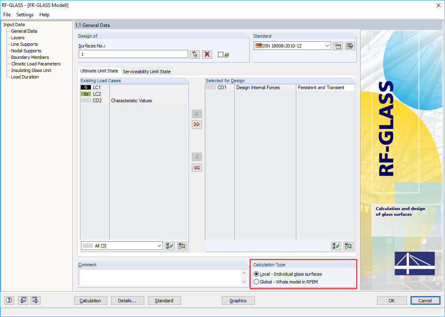Select all load cases with the check-all icon
This screenshot has height=317, width=445.
pyautogui.click(x=170, y=245)
